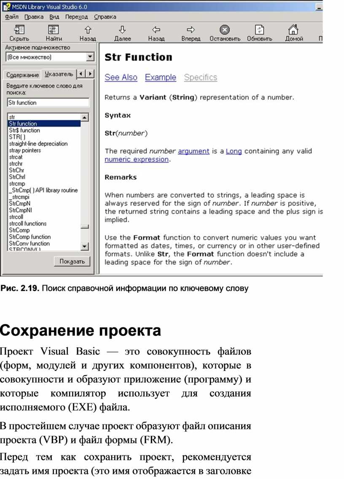This screenshot has height=479, width=344.
Task: Click the up-arrow Назад toolbar icon
Action: point(88,30)
